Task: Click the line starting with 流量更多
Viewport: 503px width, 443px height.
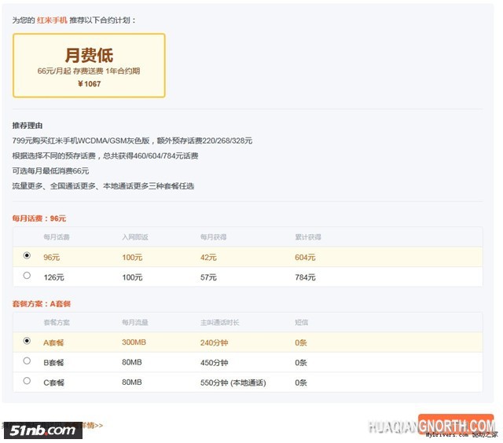Action: tap(103, 186)
